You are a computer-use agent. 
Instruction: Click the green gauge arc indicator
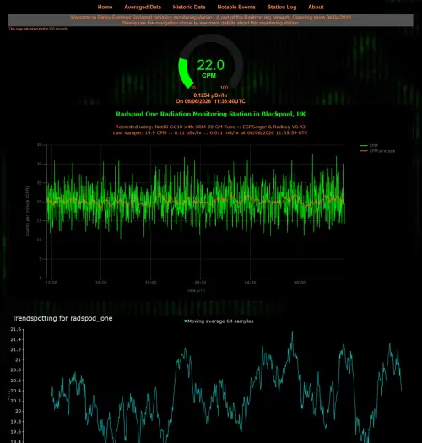(186, 73)
